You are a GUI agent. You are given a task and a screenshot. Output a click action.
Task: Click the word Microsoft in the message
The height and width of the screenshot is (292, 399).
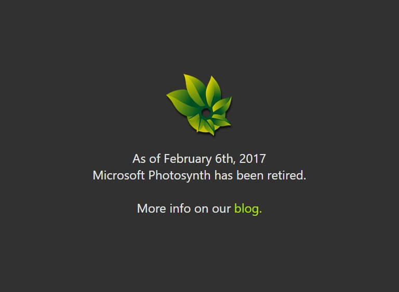[x=118, y=175]
